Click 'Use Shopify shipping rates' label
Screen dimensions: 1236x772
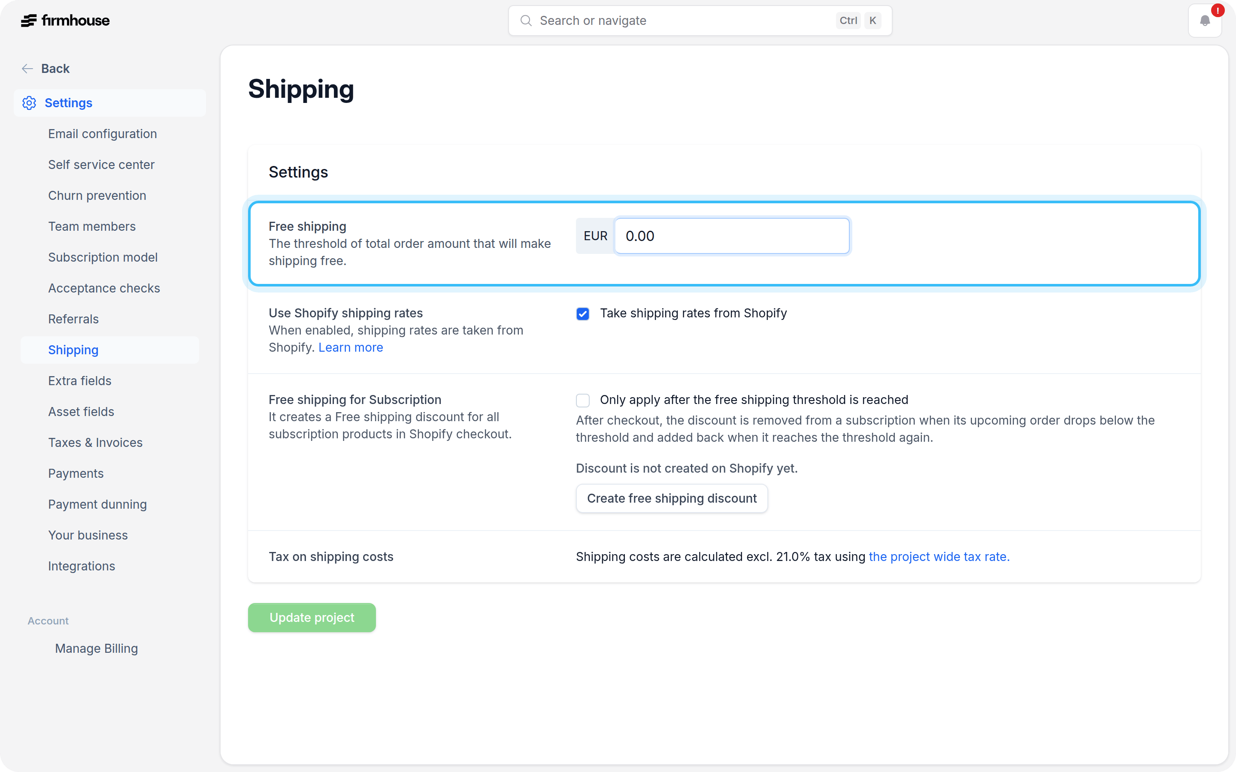point(346,313)
